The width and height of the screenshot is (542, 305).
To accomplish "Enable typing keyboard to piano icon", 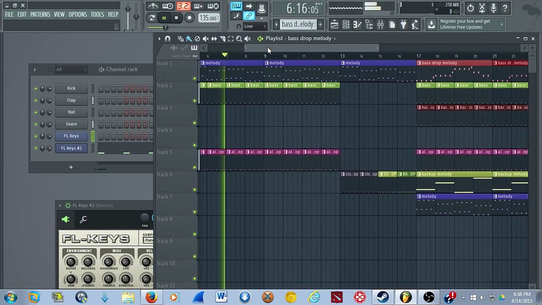I will (236, 6).
